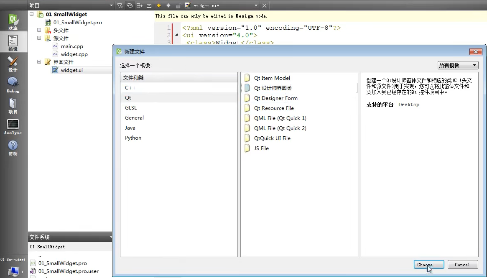Select Qt Resource File template
The width and height of the screenshot is (487, 278).
(x=299, y=108)
